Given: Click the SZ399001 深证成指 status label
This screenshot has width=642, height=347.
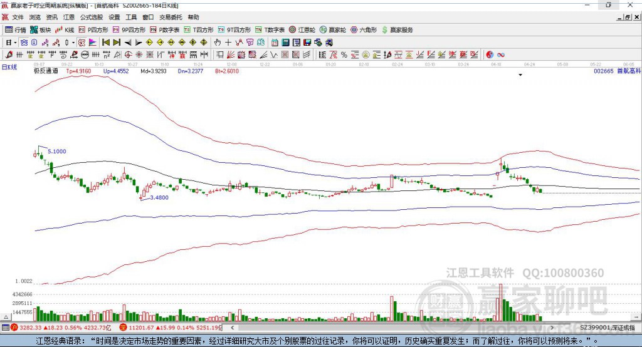Looking at the screenshot, I should tap(608, 328).
